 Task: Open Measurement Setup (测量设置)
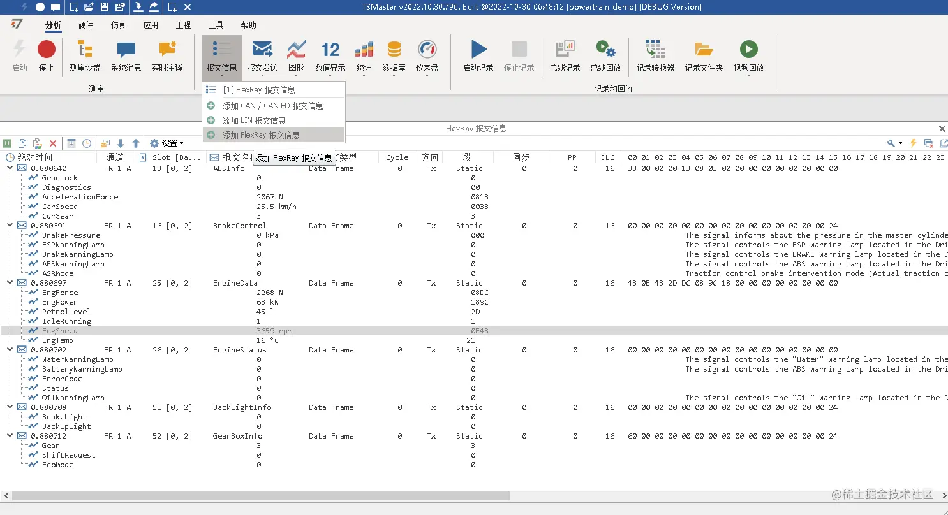[85, 55]
